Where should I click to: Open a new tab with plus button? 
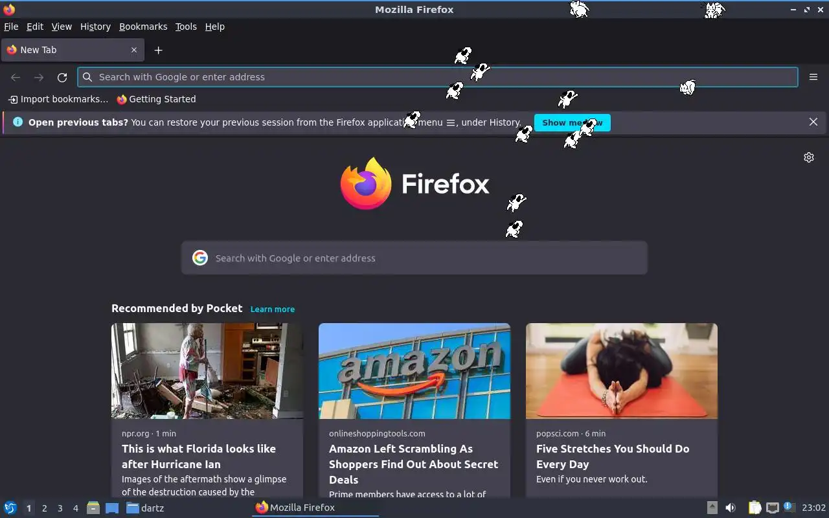158,50
